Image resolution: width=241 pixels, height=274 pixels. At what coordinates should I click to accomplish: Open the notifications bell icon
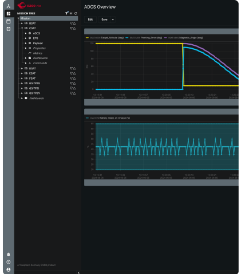[9, 255]
